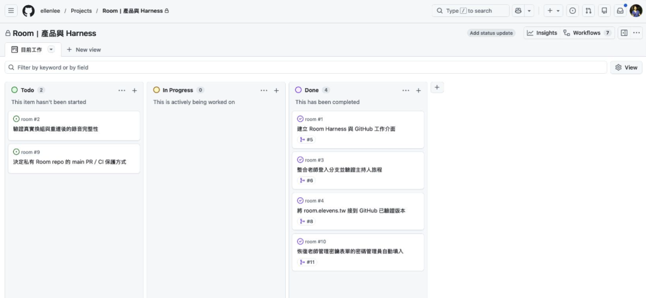Add item to In Progress column
The height and width of the screenshot is (298, 646).
click(x=276, y=91)
